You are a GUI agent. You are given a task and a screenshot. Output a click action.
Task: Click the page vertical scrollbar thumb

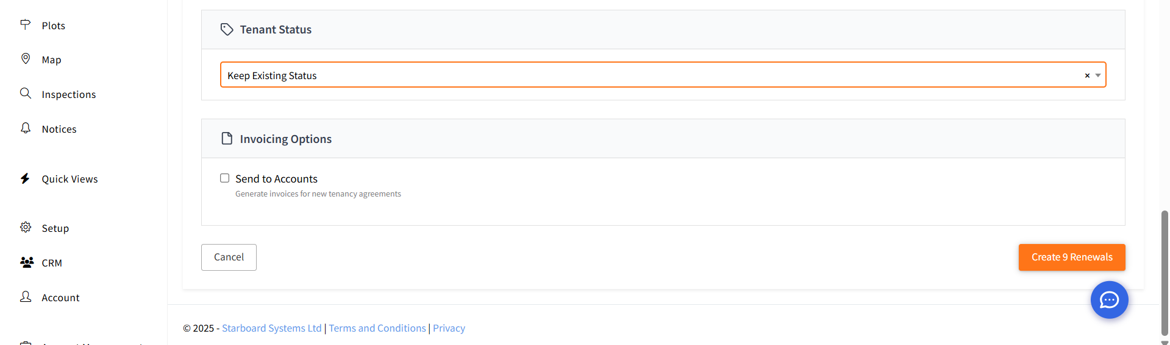pos(1165,273)
